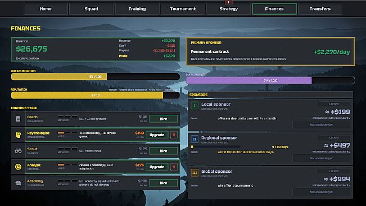Click the Permanent contract label
This screenshot has height=206, width=366.
(x=210, y=52)
